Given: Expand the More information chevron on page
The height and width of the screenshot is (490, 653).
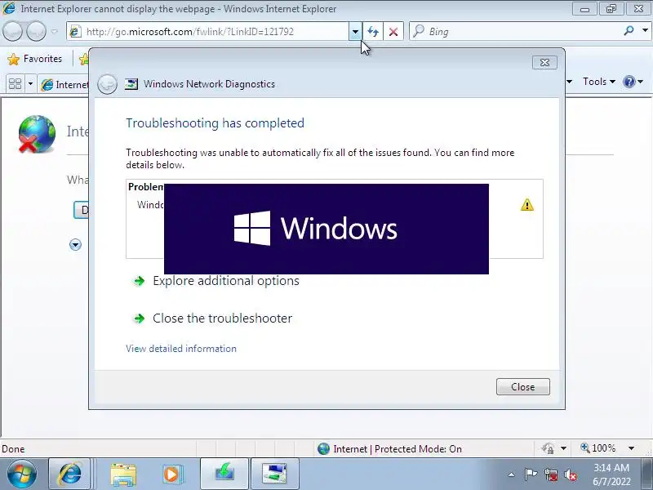Looking at the screenshot, I should coord(75,244).
